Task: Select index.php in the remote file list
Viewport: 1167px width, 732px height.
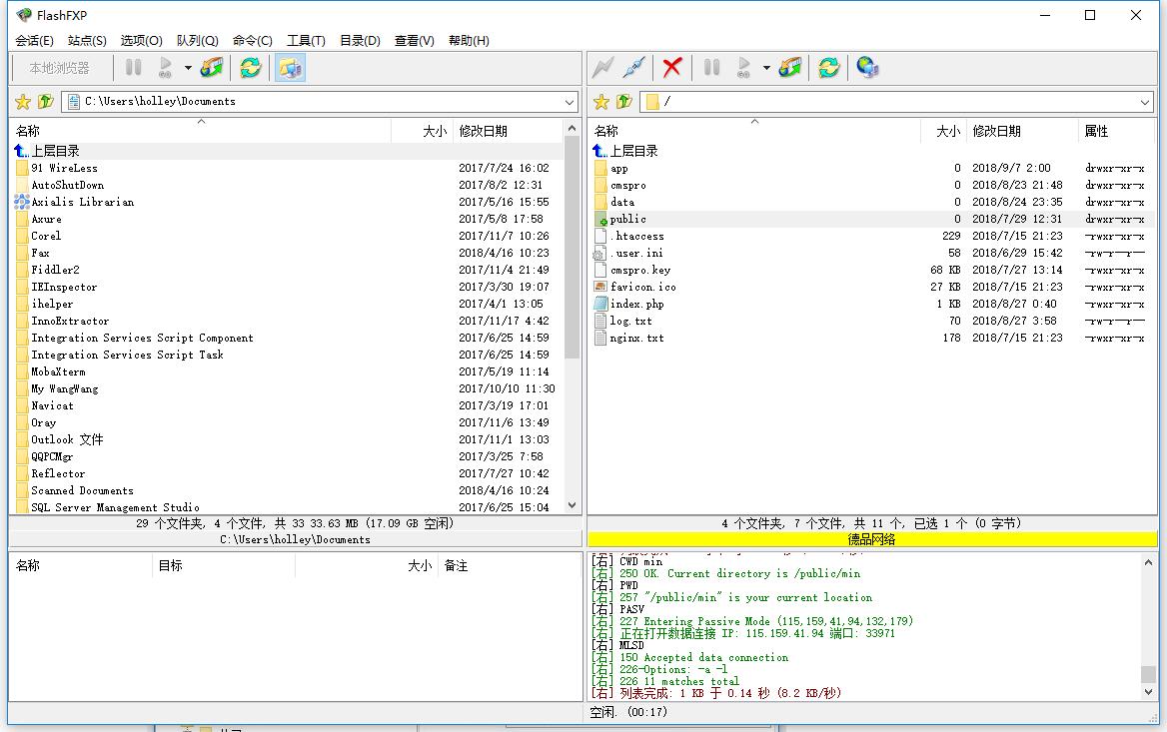Action: 636,304
